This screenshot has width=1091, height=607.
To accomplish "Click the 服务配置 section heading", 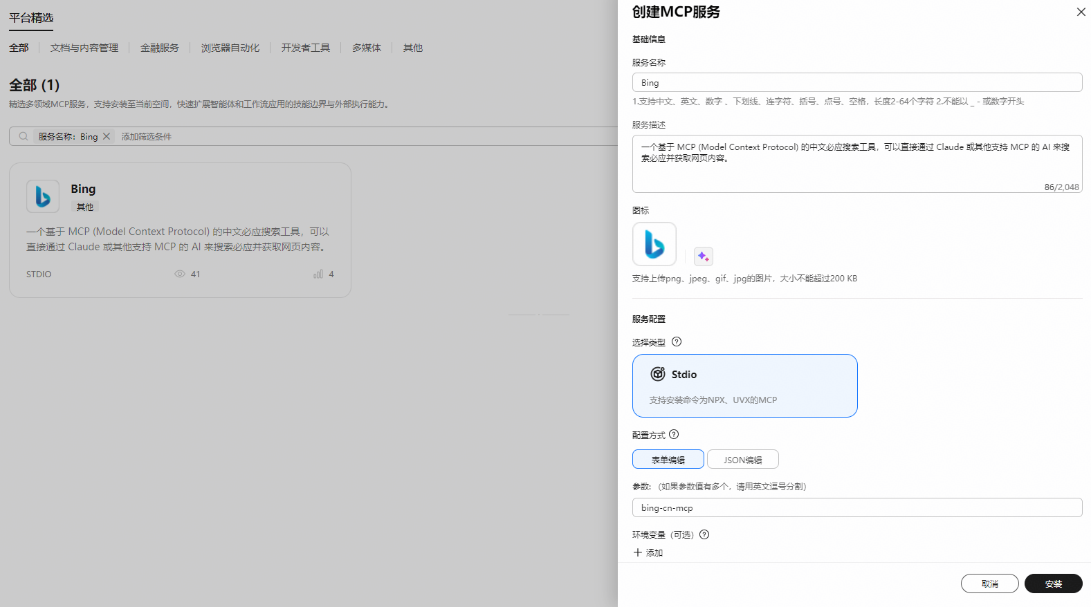I will click(649, 319).
